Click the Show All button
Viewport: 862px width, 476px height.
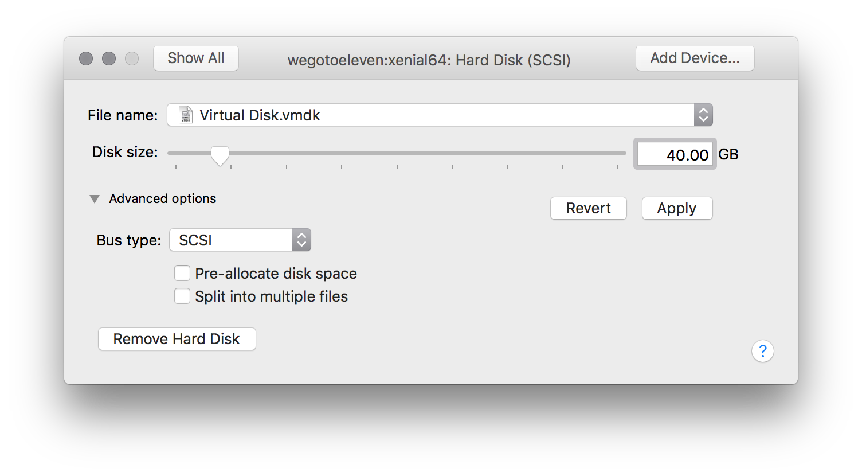[x=196, y=58]
